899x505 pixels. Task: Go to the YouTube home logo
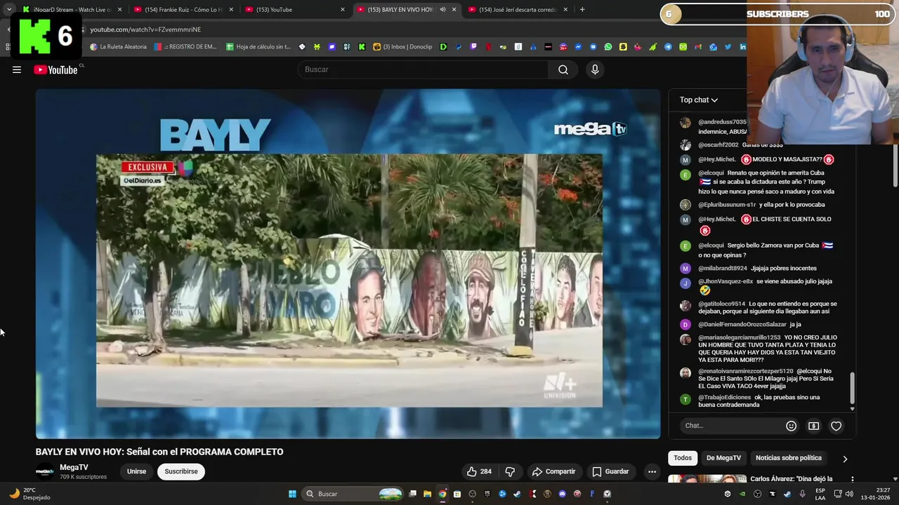point(55,69)
